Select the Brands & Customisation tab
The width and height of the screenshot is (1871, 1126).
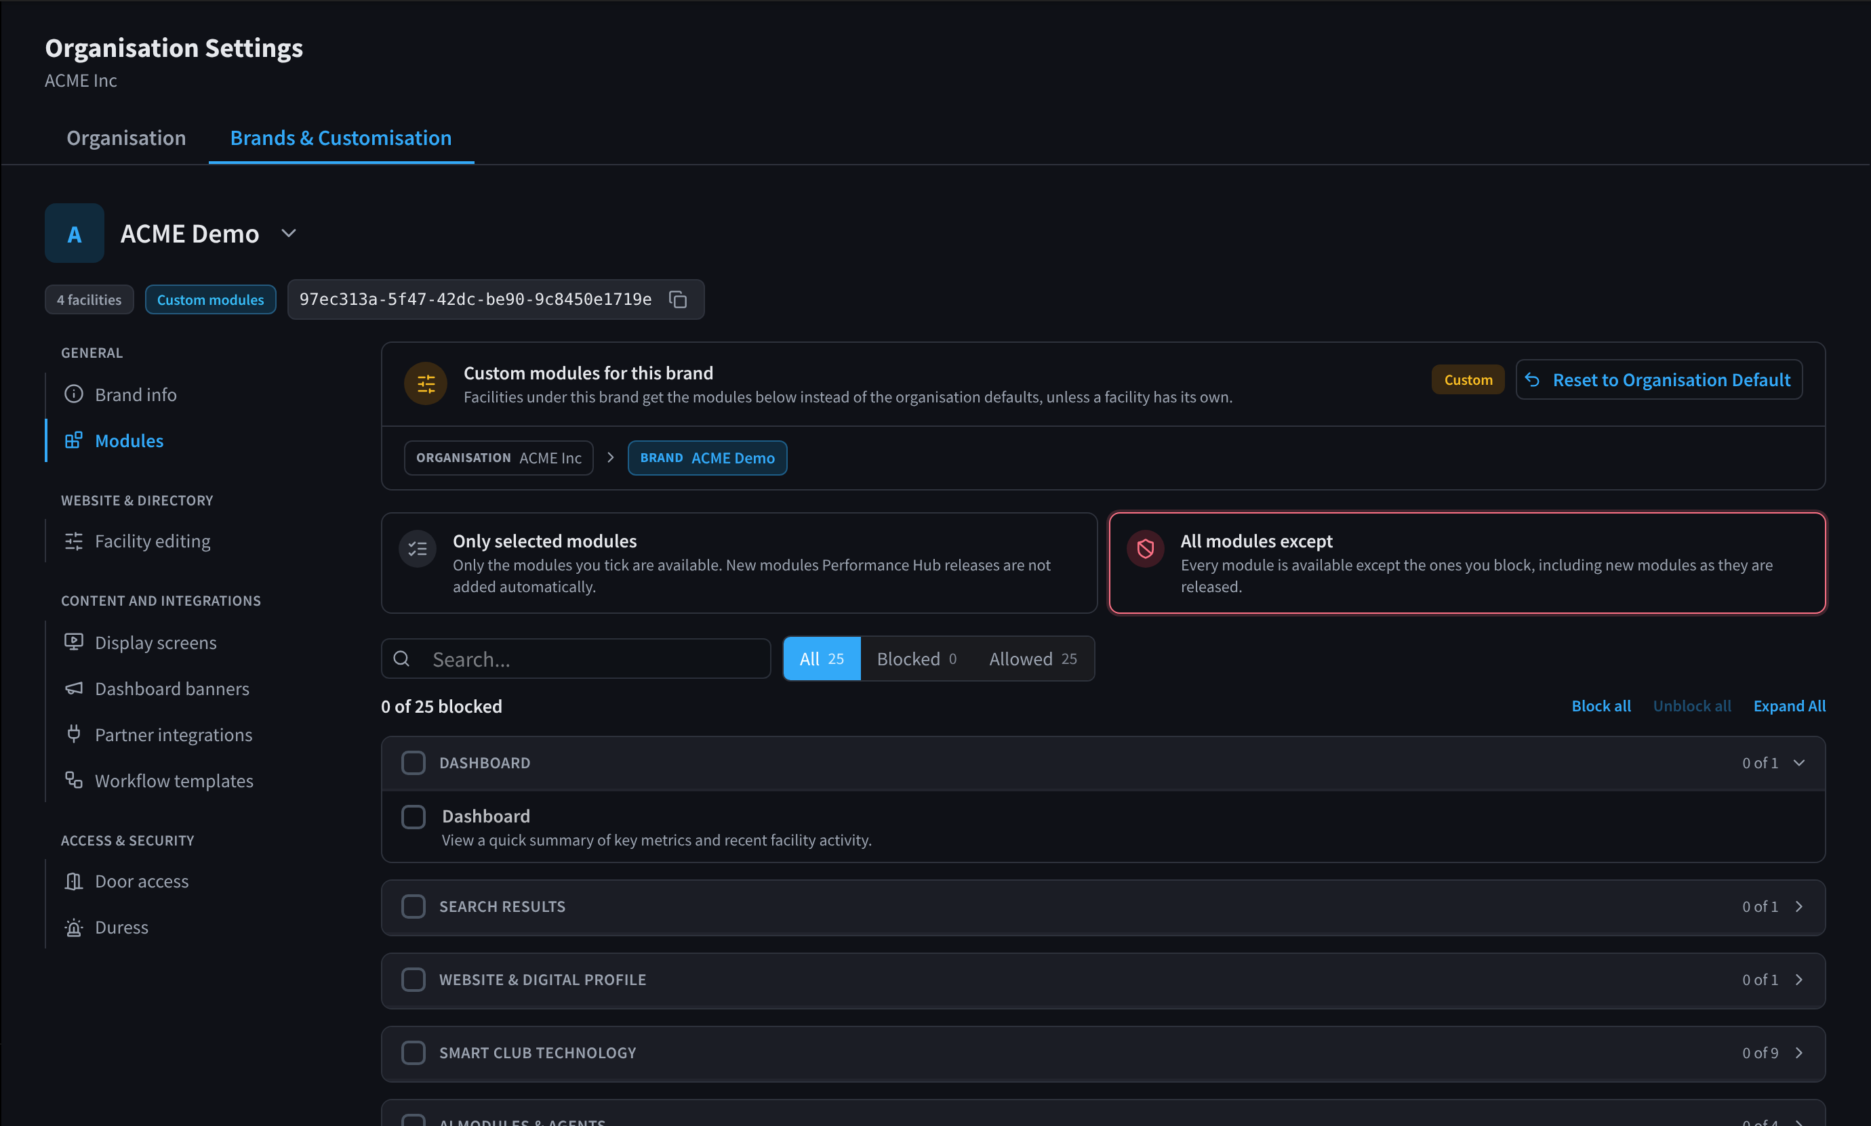[341, 138]
